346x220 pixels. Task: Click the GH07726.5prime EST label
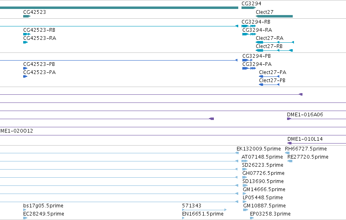[263, 173]
